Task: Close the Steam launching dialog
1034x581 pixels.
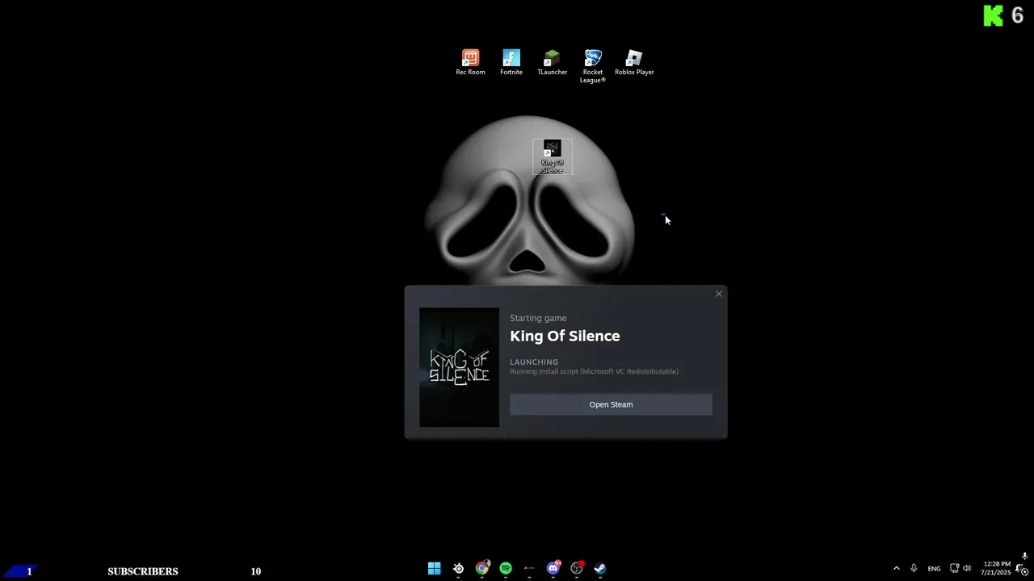Action: coord(719,294)
